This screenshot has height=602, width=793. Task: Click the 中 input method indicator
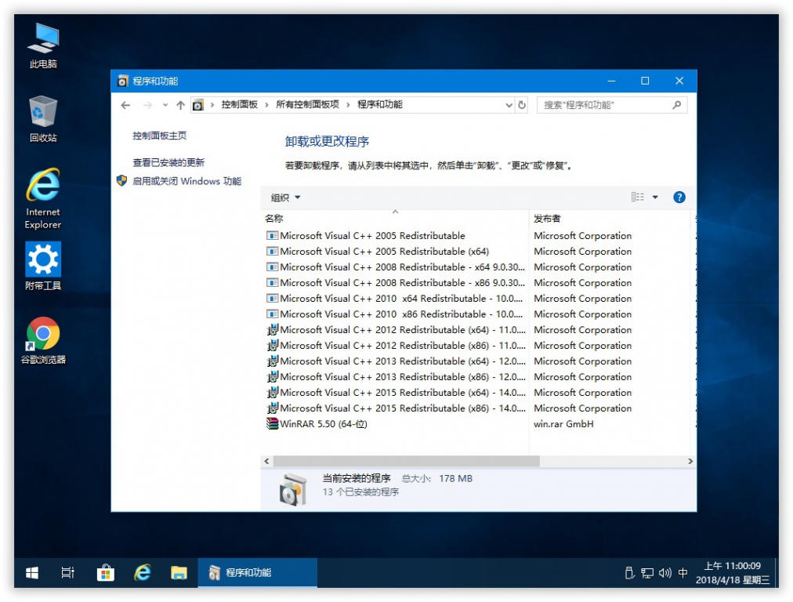pos(683,573)
